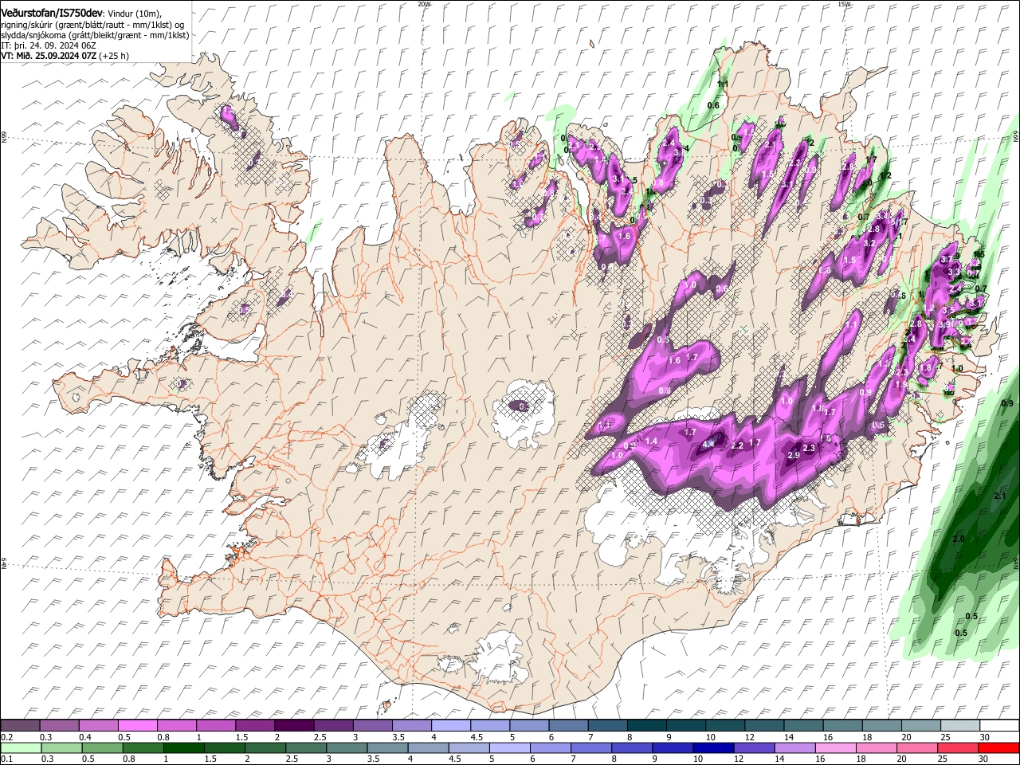Click the 2.1 rain value offshore to the east

pos(1001,496)
